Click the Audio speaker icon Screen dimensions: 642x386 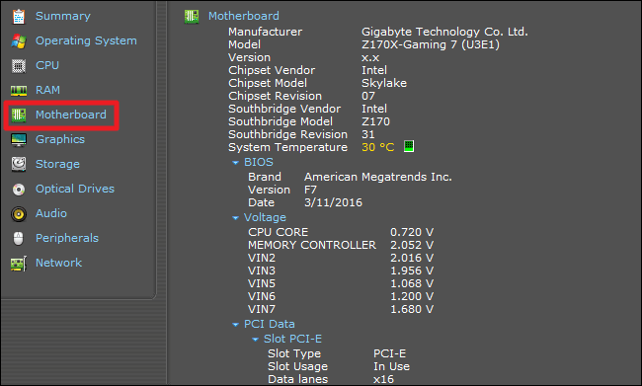coord(19,213)
